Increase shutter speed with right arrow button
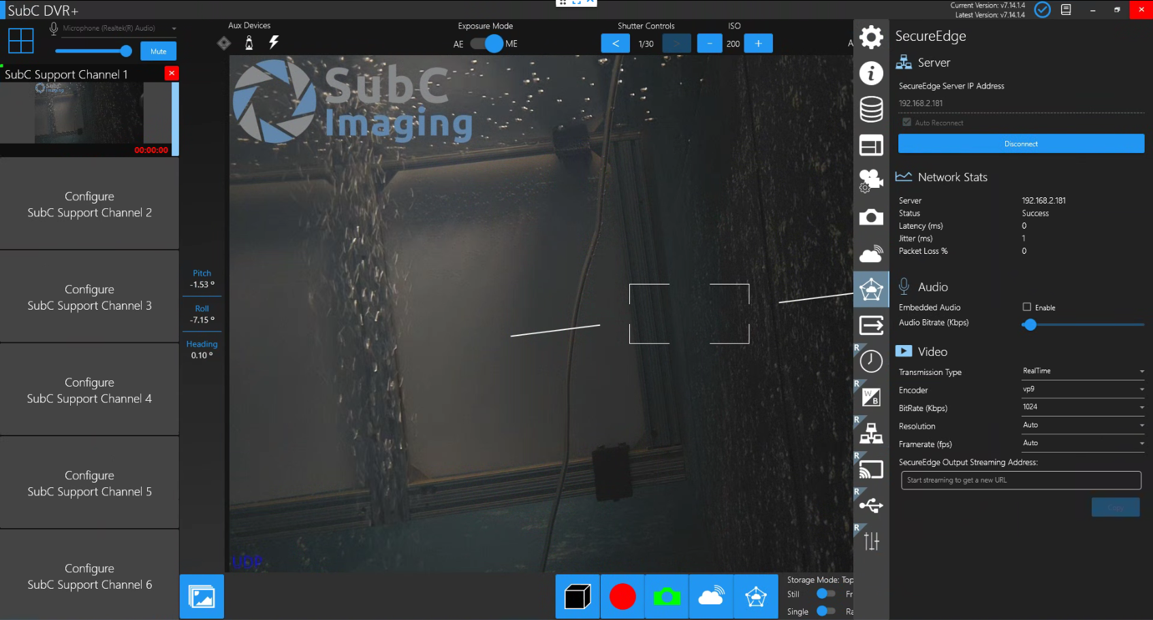This screenshot has height=620, width=1153. coord(676,44)
